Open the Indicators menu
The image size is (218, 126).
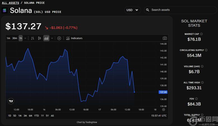tap(74, 38)
